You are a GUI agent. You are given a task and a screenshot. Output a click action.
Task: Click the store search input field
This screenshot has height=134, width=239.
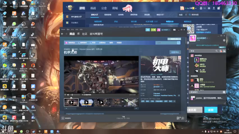click(x=166, y=43)
